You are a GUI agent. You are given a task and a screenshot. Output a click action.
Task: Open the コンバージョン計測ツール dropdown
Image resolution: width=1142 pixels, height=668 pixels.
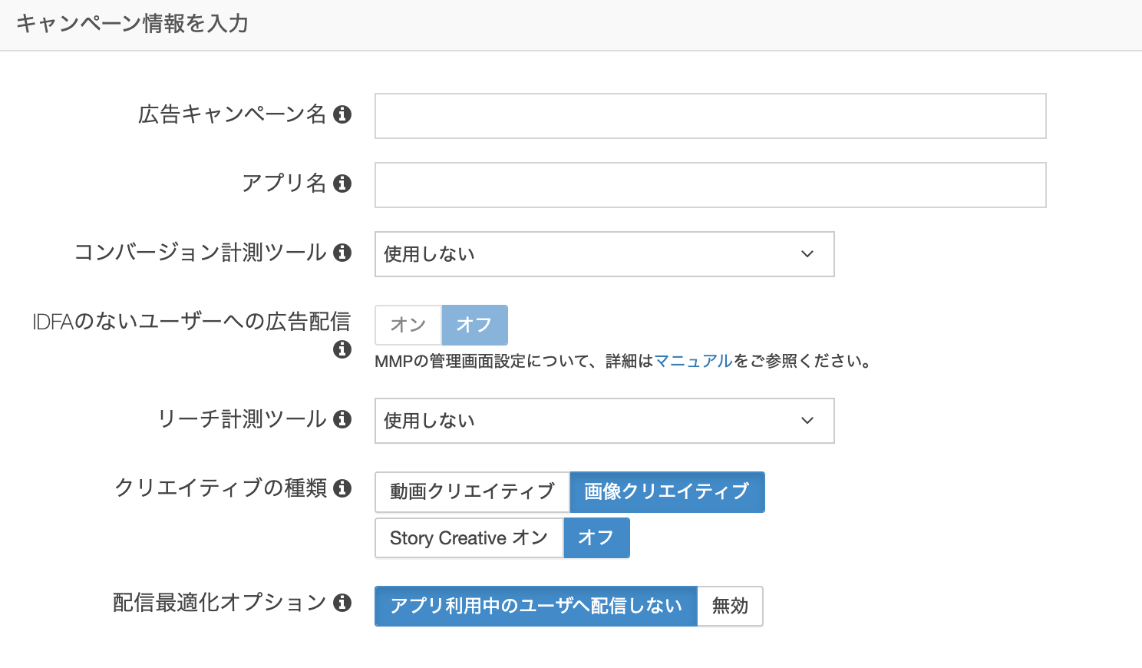tap(604, 254)
